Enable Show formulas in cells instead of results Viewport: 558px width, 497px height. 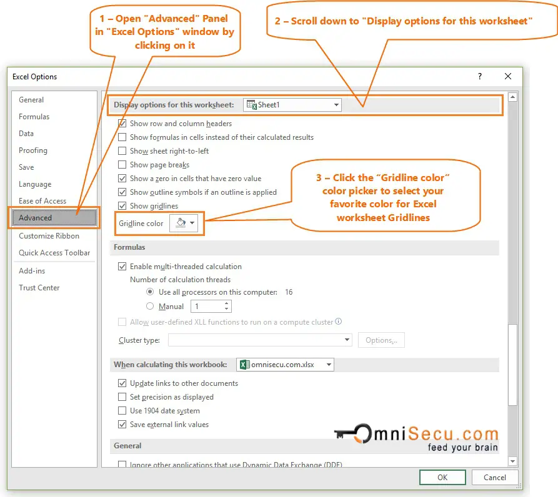point(122,137)
